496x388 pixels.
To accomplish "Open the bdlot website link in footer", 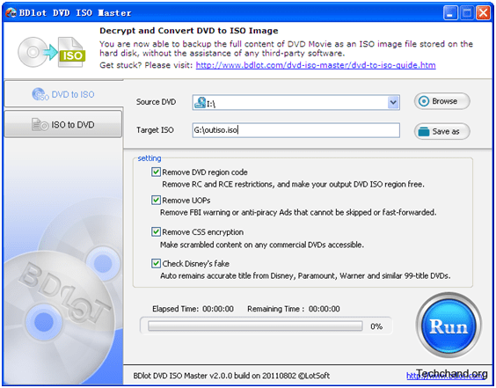I will (447, 376).
